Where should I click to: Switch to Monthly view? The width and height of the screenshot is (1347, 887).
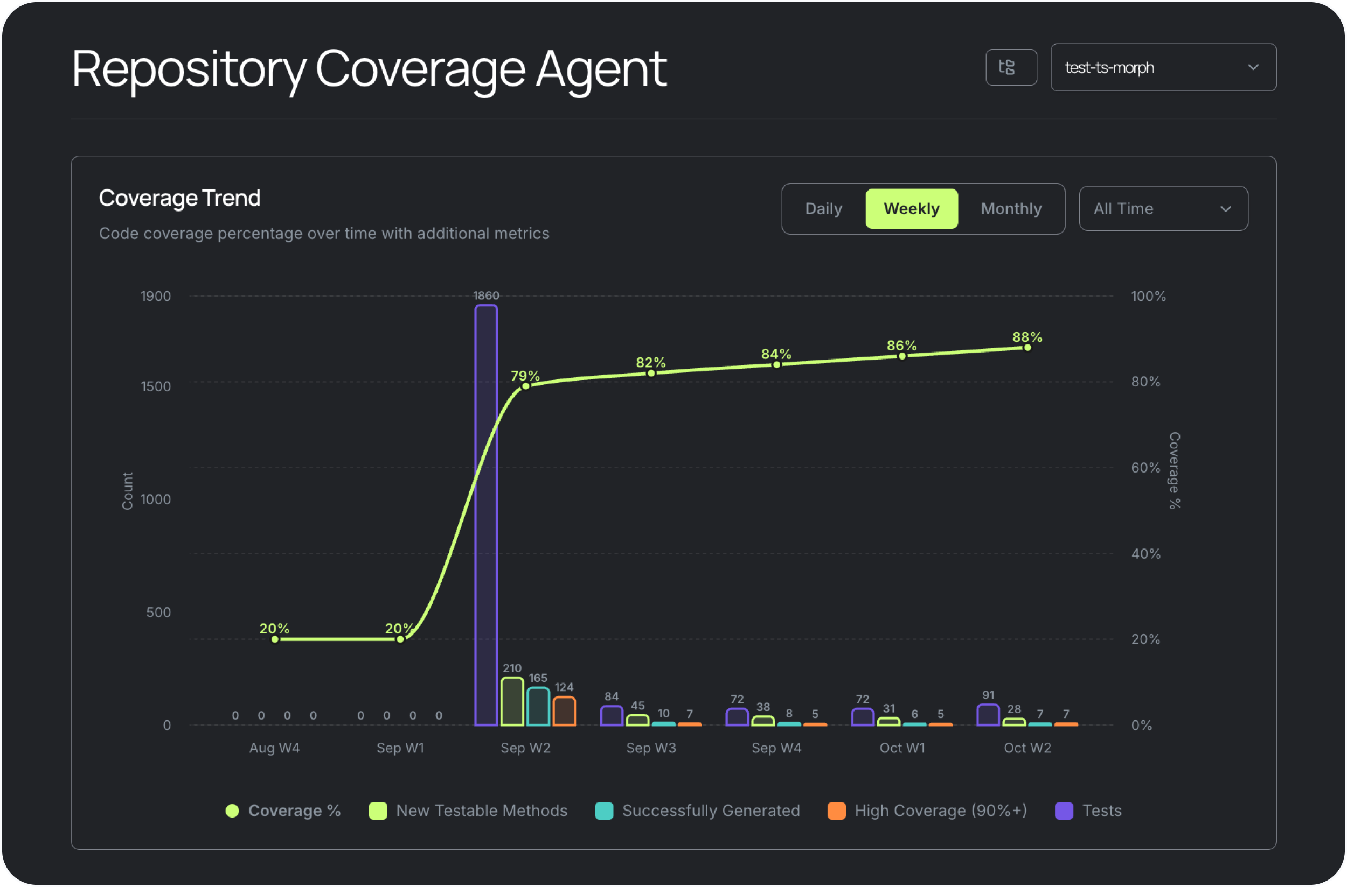click(1011, 208)
